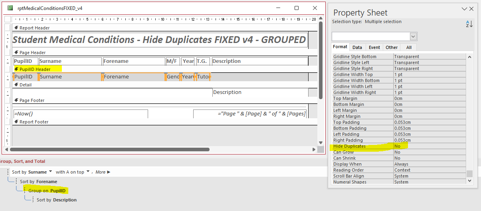Select the Surname text box in PupilID Header

[70, 77]
